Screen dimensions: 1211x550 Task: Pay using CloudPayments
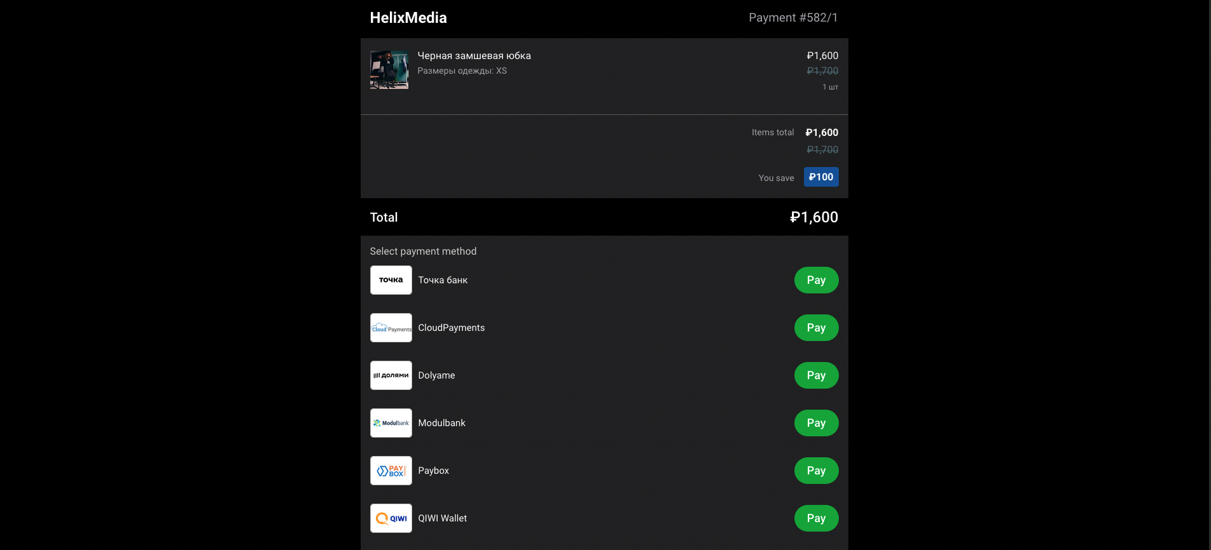(x=816, y=328)
